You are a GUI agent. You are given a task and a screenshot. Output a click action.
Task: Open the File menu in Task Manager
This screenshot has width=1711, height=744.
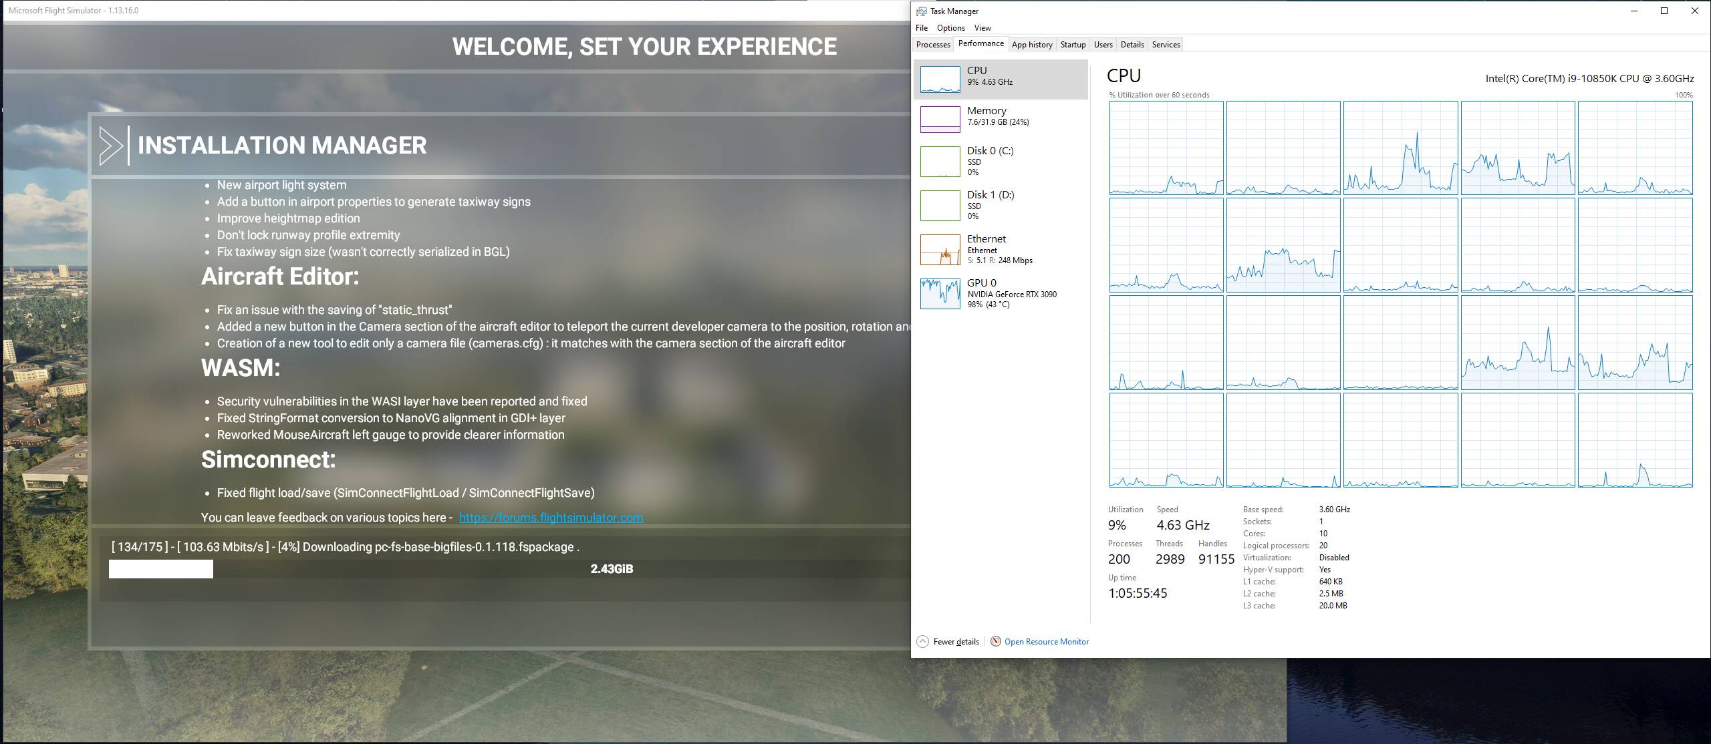(x=922, y=28)
